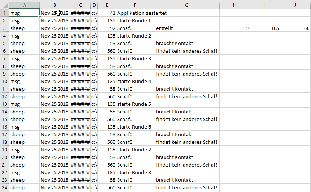Select cell E3 with value 92
This screenshot has width=311, height=192.
coord(107,28)
